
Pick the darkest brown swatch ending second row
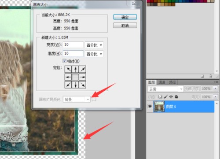[x=173, y=4]
